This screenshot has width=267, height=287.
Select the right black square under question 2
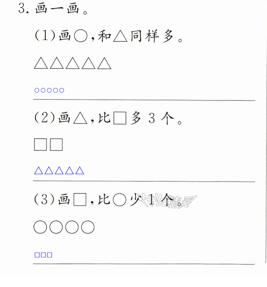(56, 145)
